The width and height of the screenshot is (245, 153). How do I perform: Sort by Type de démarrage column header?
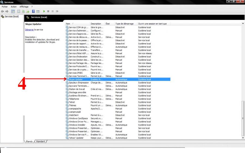[x=124, y=24]
